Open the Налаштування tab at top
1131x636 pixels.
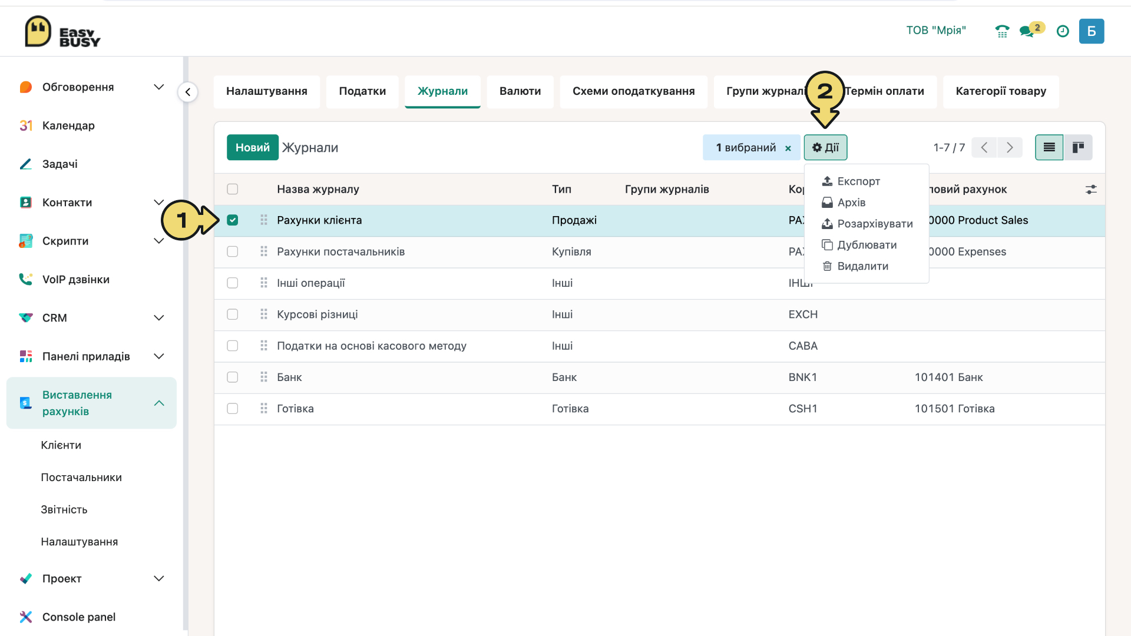tap(266, 91)
